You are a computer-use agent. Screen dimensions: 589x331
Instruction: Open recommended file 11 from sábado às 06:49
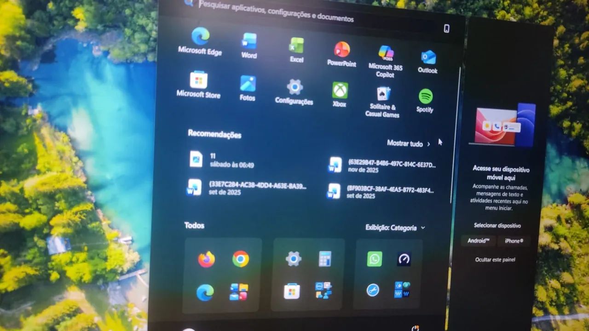222,160
